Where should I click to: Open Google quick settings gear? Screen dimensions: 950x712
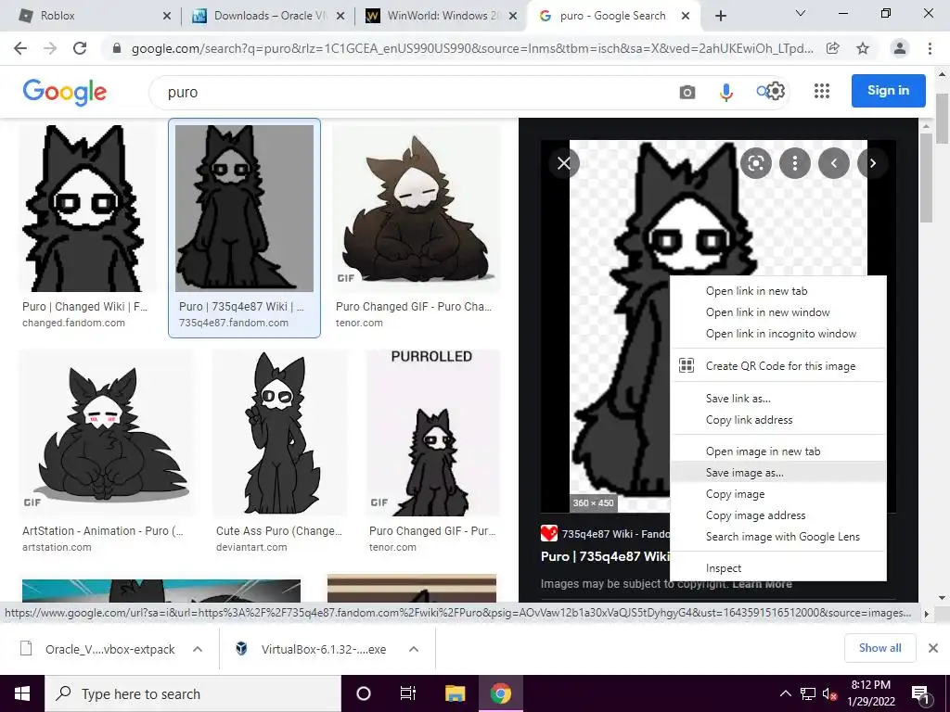point(776,92)
